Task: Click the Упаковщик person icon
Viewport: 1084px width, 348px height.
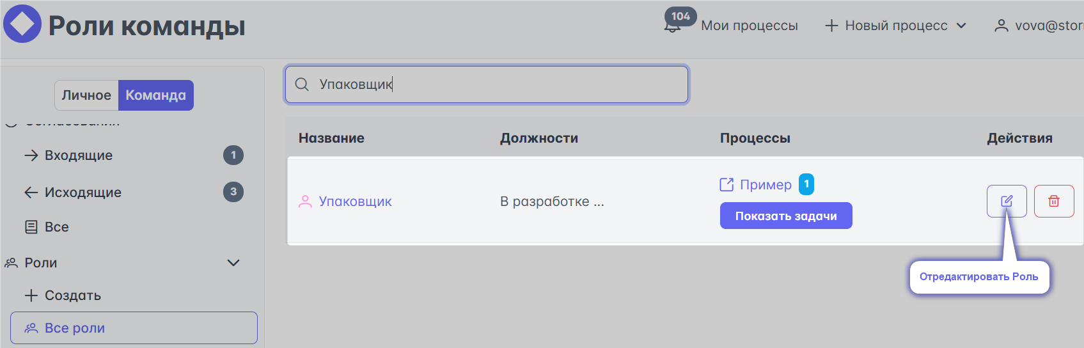Action: pos(305,202)
